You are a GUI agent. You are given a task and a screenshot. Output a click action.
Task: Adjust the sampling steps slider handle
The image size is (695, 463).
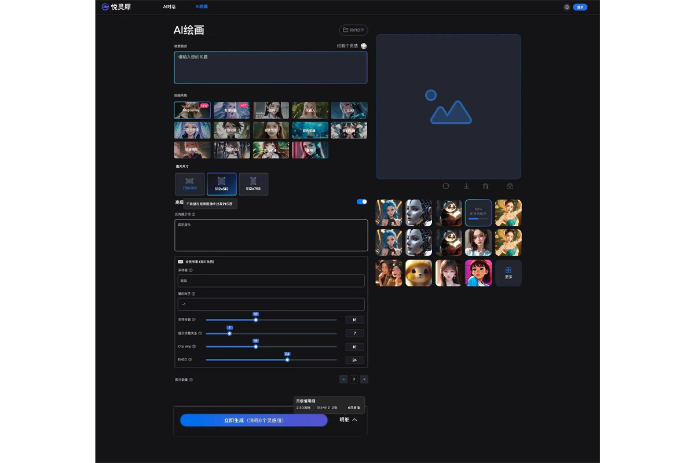[x=255, y=319]
